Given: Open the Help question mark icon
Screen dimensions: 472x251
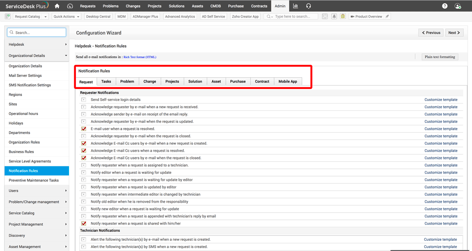Looking at the screenshot, I should (x=445, y=6).
